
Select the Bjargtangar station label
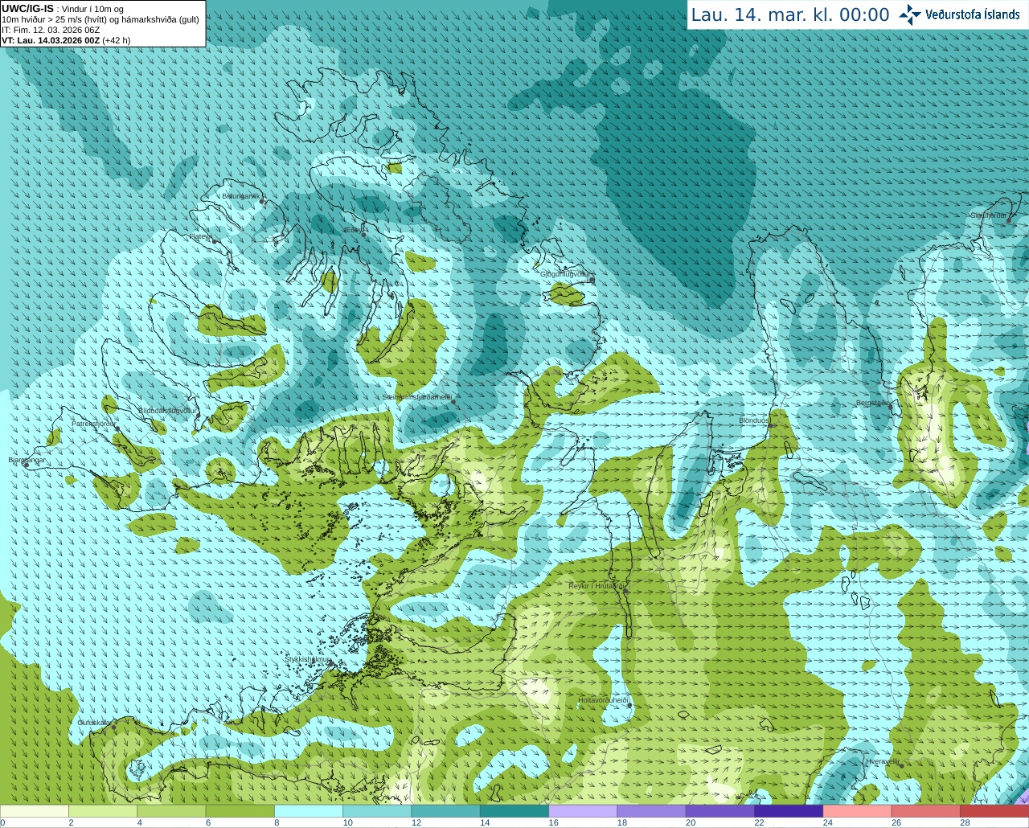27,460
